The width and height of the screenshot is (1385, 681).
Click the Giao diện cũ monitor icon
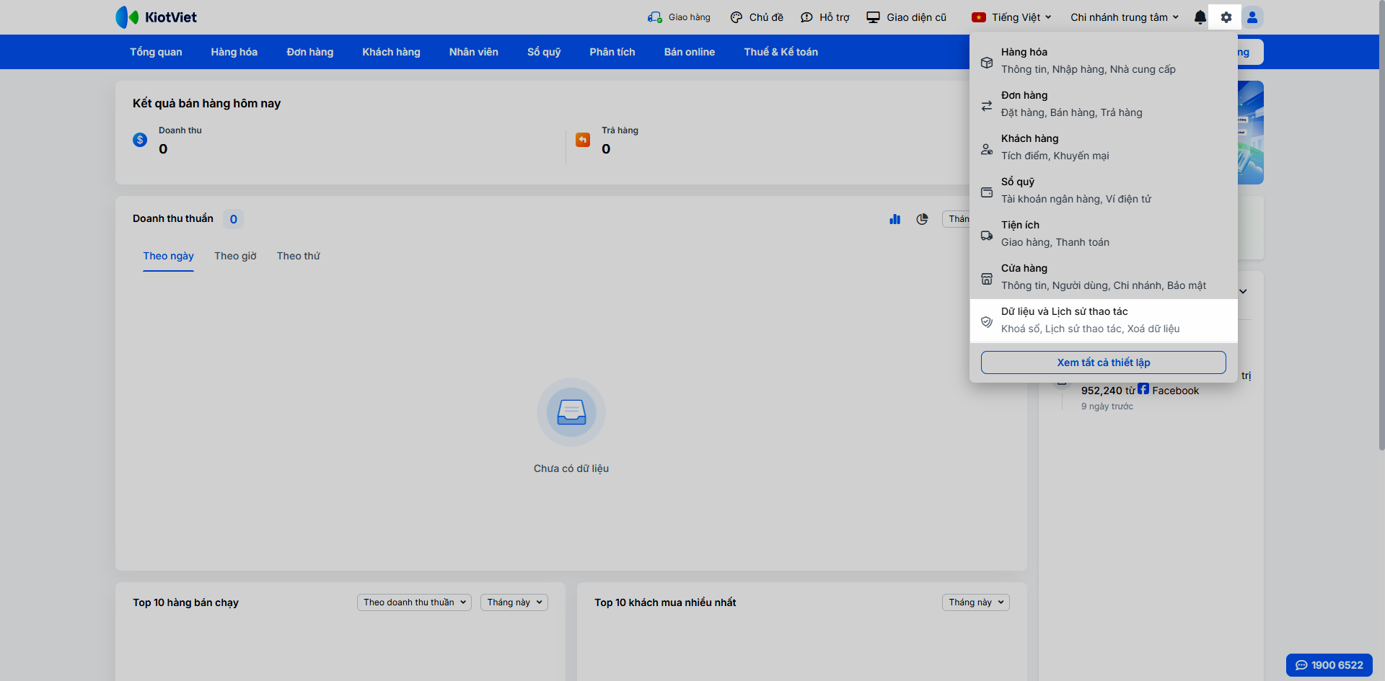tap(874, 17)
